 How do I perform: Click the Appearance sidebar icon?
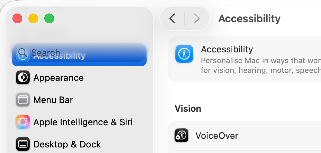[23, 78]
